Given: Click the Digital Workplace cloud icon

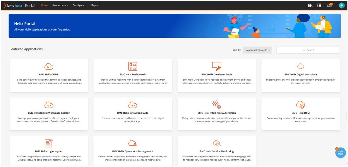Looking at the screenshot, I should pyautogui.click(x=301, y=66).
